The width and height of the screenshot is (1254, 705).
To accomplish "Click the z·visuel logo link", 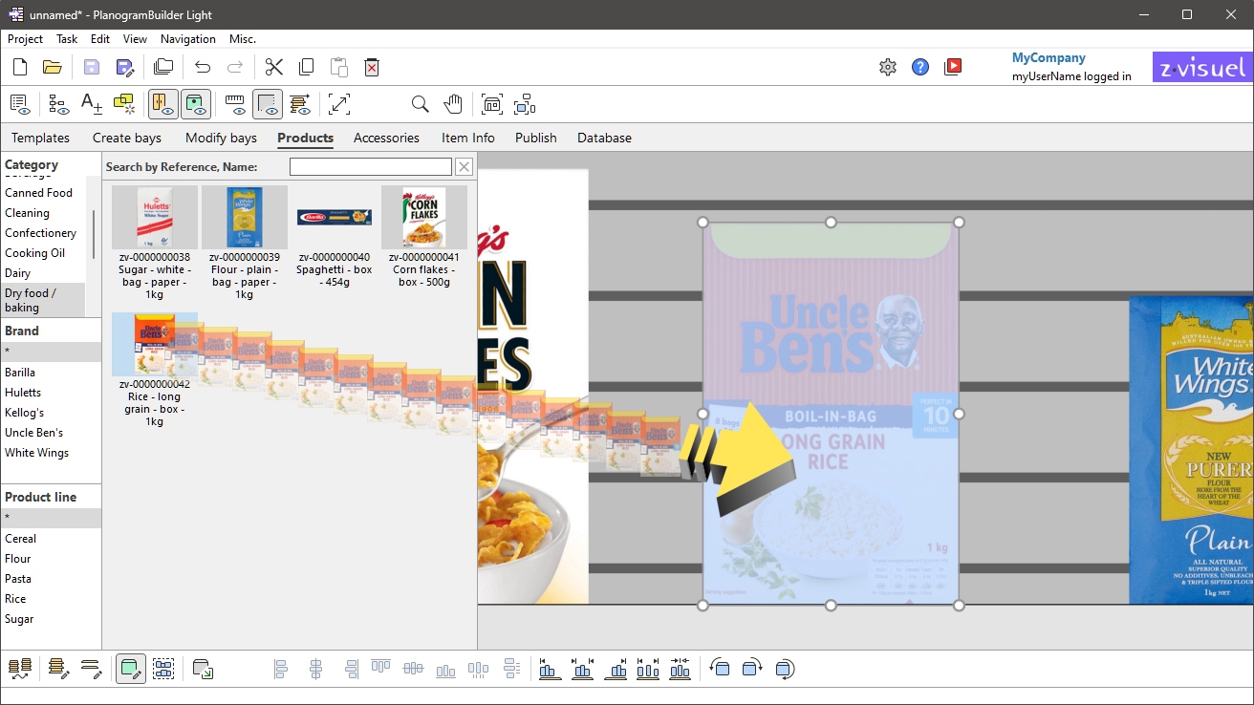I will [x=1202, y=67].
